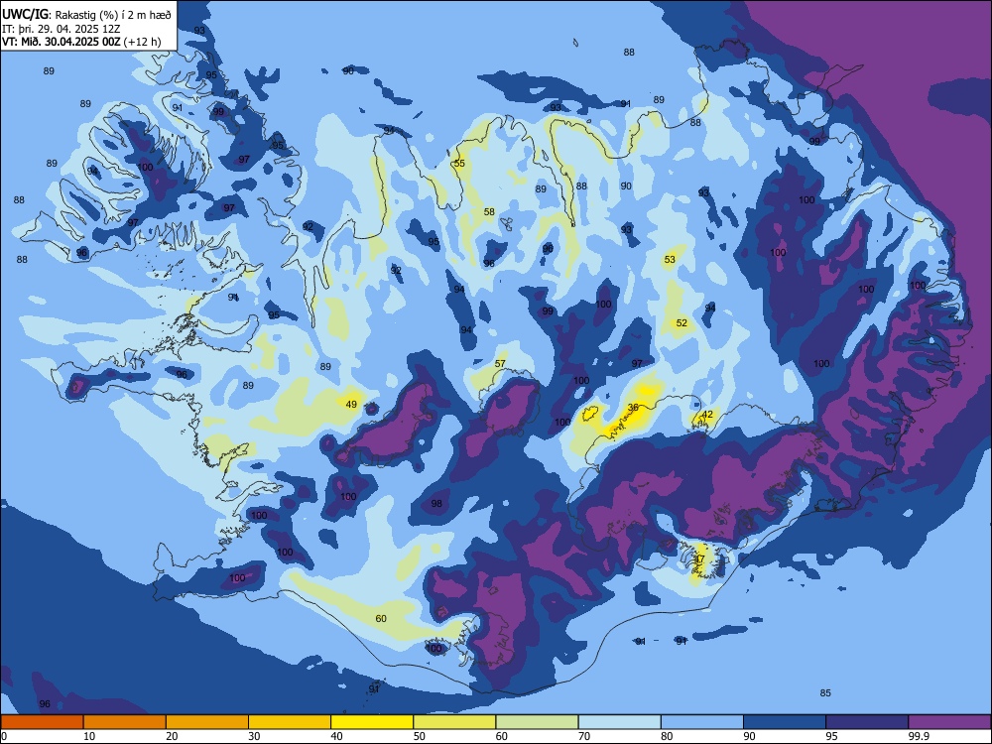Click the '36' humidity value on the map
This screenshot has height=744, width=992.
tap(633, 408)
